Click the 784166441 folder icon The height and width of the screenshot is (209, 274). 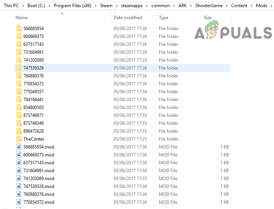pyautogui.click(x=19, y=99)
